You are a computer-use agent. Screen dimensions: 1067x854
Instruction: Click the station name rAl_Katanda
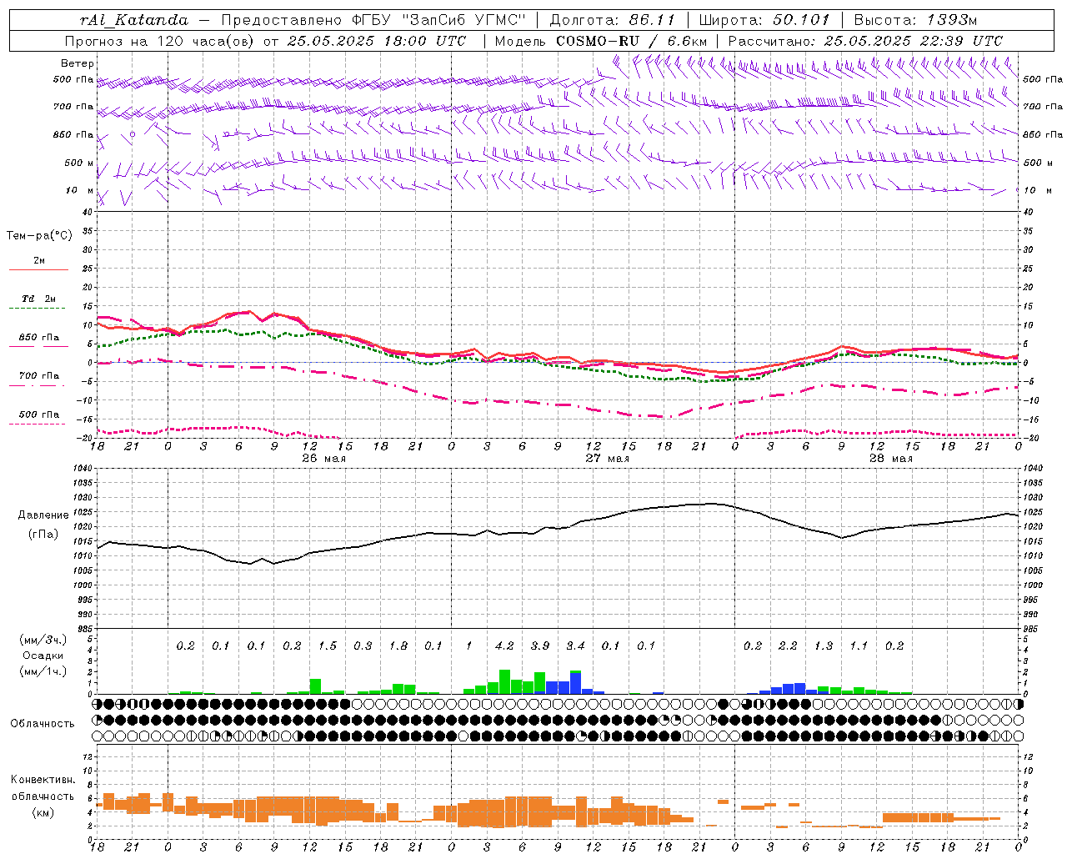134,20
